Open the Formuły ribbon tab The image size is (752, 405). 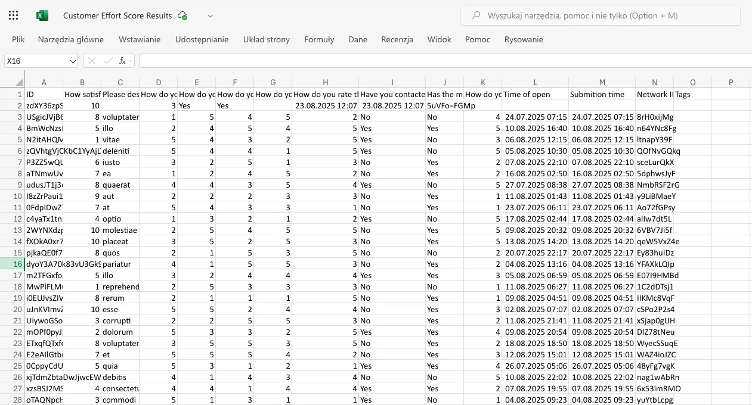pos(319,39)
